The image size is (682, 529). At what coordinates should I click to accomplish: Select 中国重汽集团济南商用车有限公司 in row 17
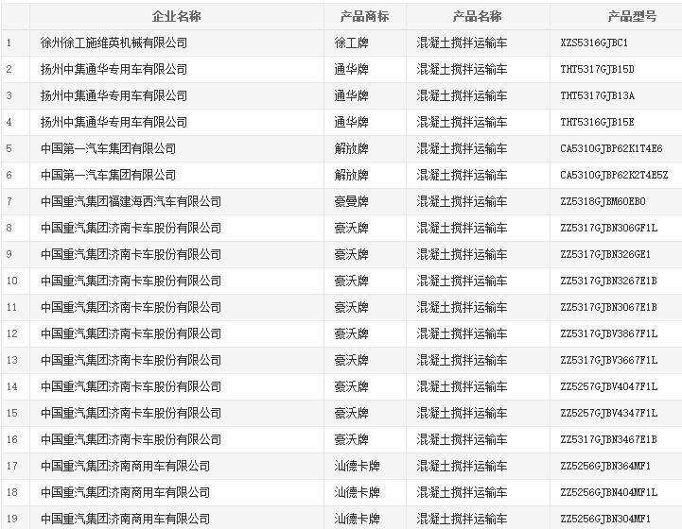125,466
